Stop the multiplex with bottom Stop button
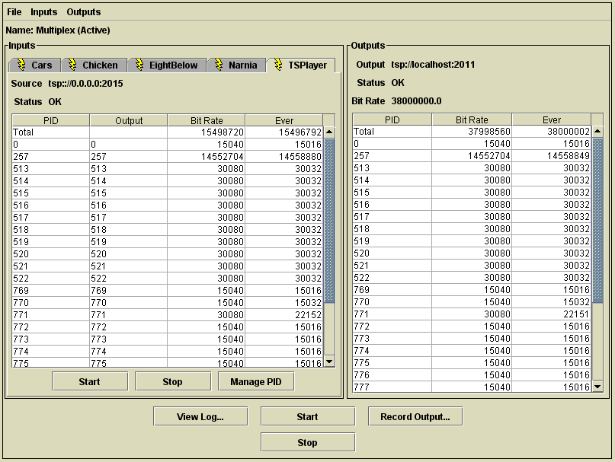The width and height of the screenshot is (615, 462). (308, 442)
